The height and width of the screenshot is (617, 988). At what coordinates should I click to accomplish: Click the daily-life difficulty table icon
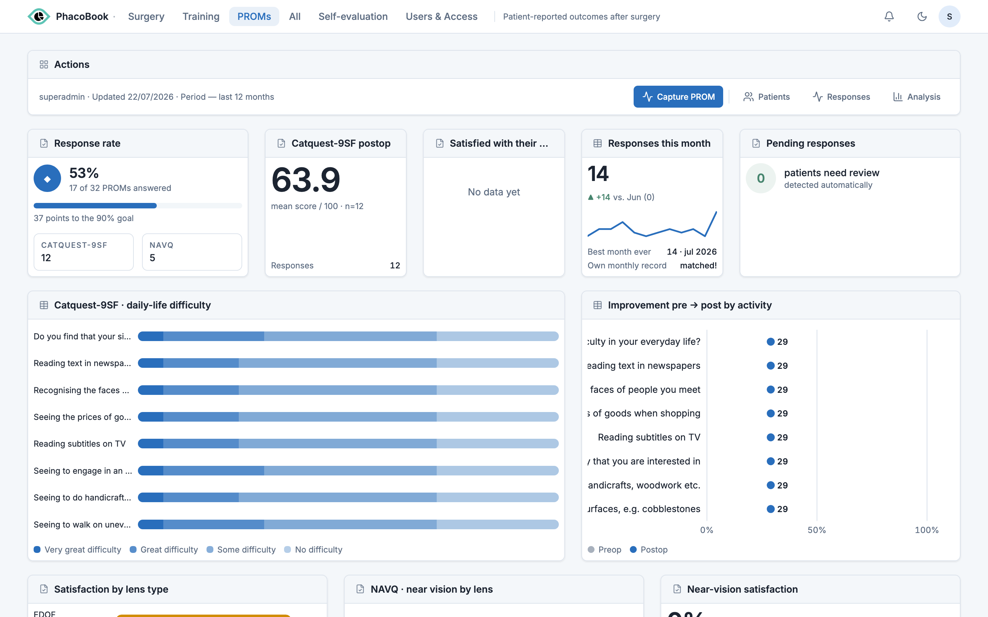click(x=44, y=305)
